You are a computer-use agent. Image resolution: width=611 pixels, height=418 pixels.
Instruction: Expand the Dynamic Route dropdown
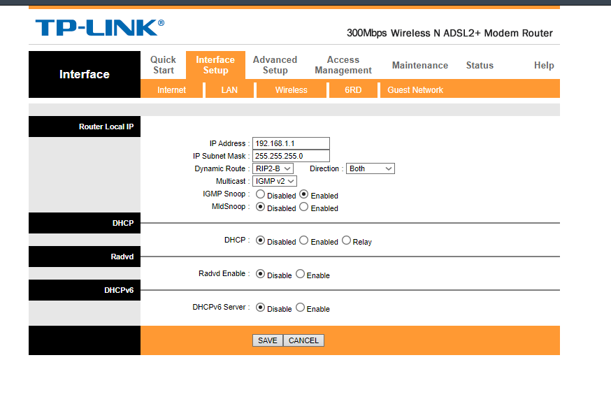[x=273, y=168]
